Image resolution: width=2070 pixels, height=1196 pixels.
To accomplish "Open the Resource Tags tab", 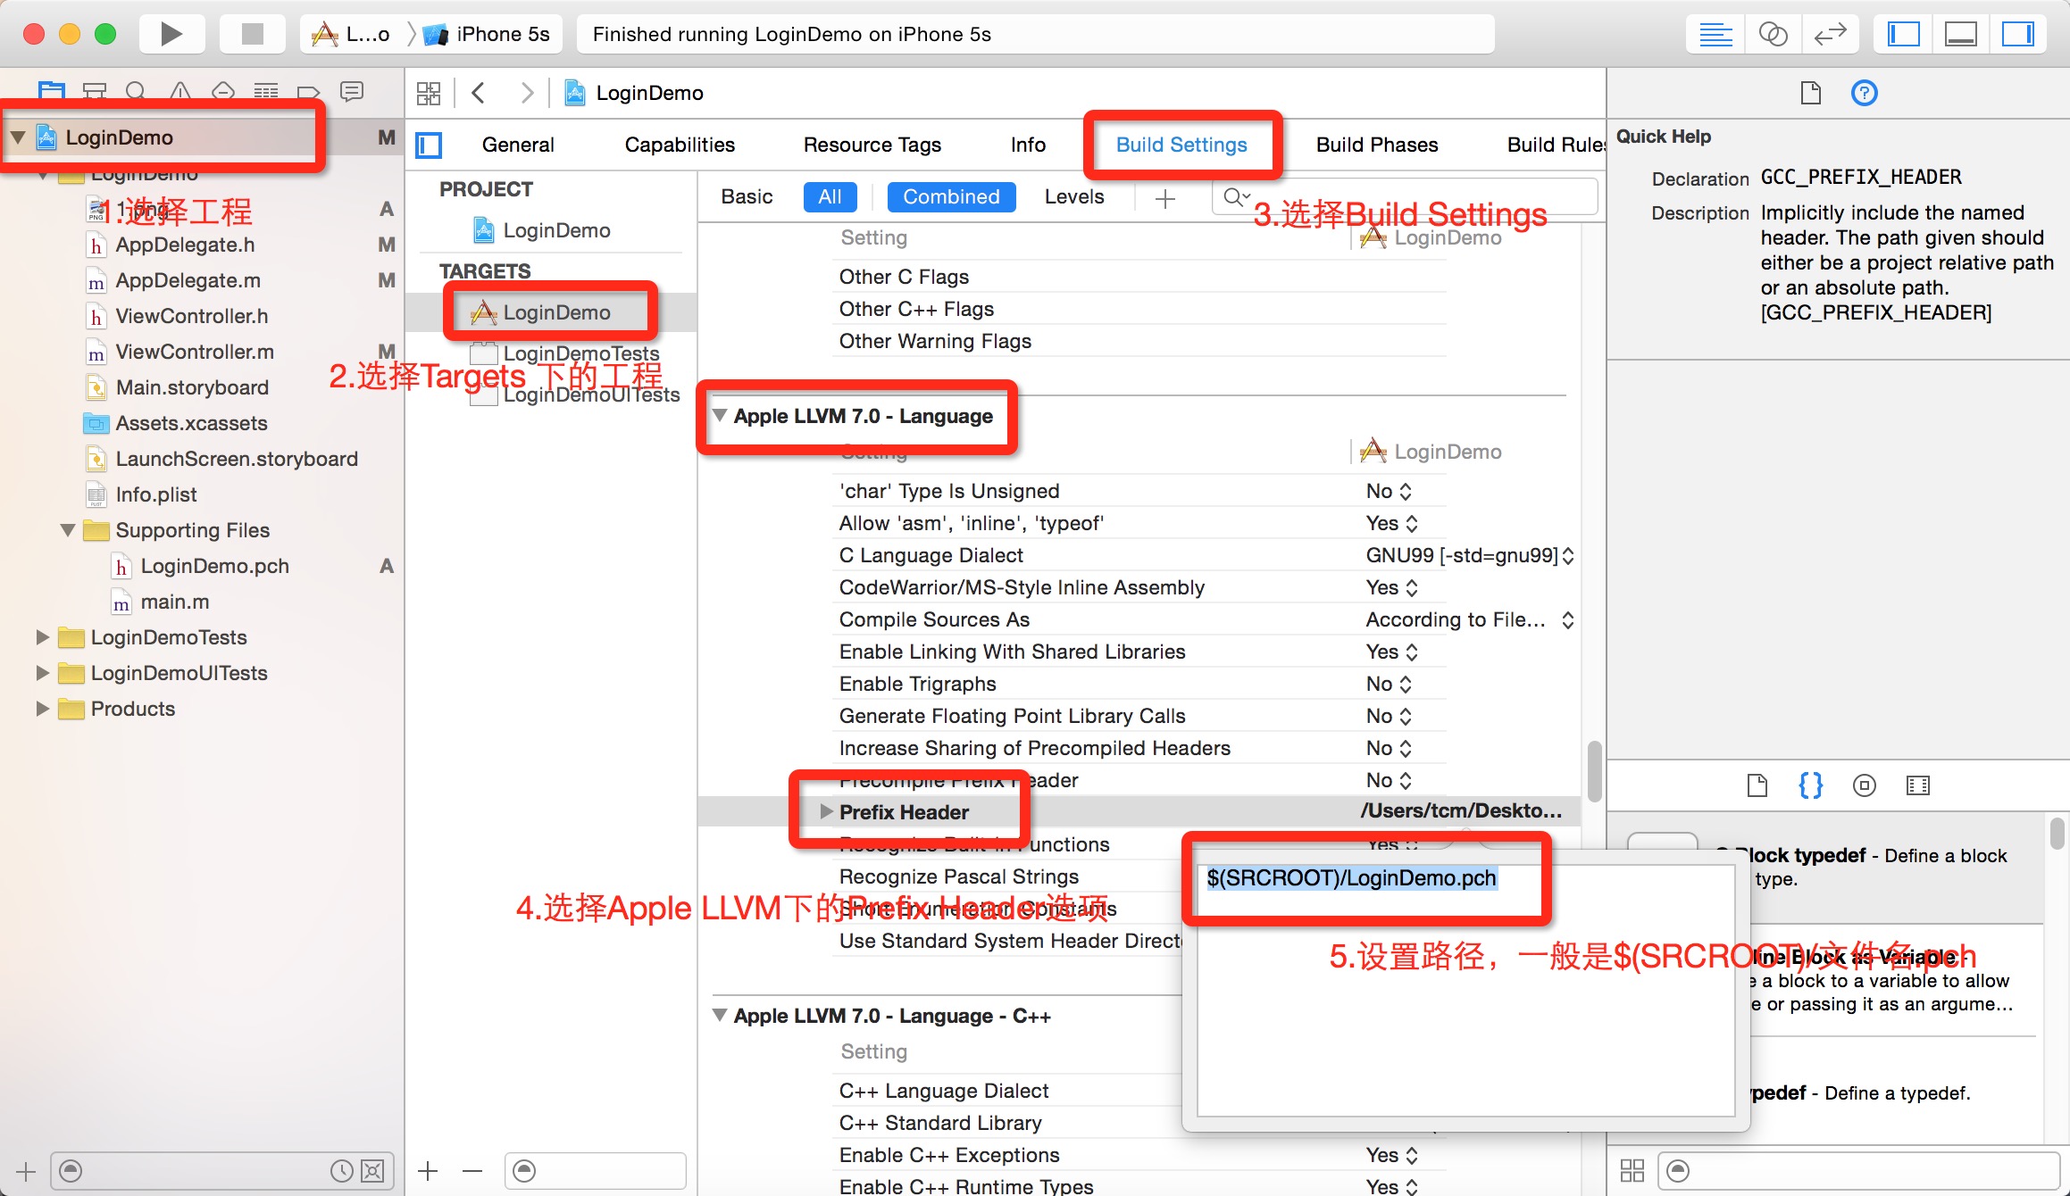I will click(x=872, y=145).
